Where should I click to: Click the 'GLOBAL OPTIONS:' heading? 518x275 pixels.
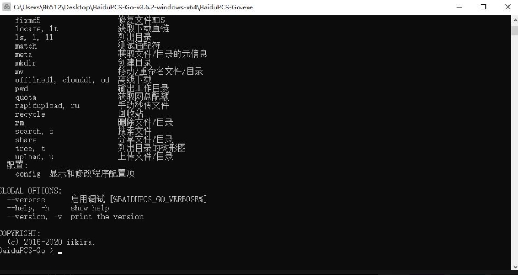[x=30, y=191]
